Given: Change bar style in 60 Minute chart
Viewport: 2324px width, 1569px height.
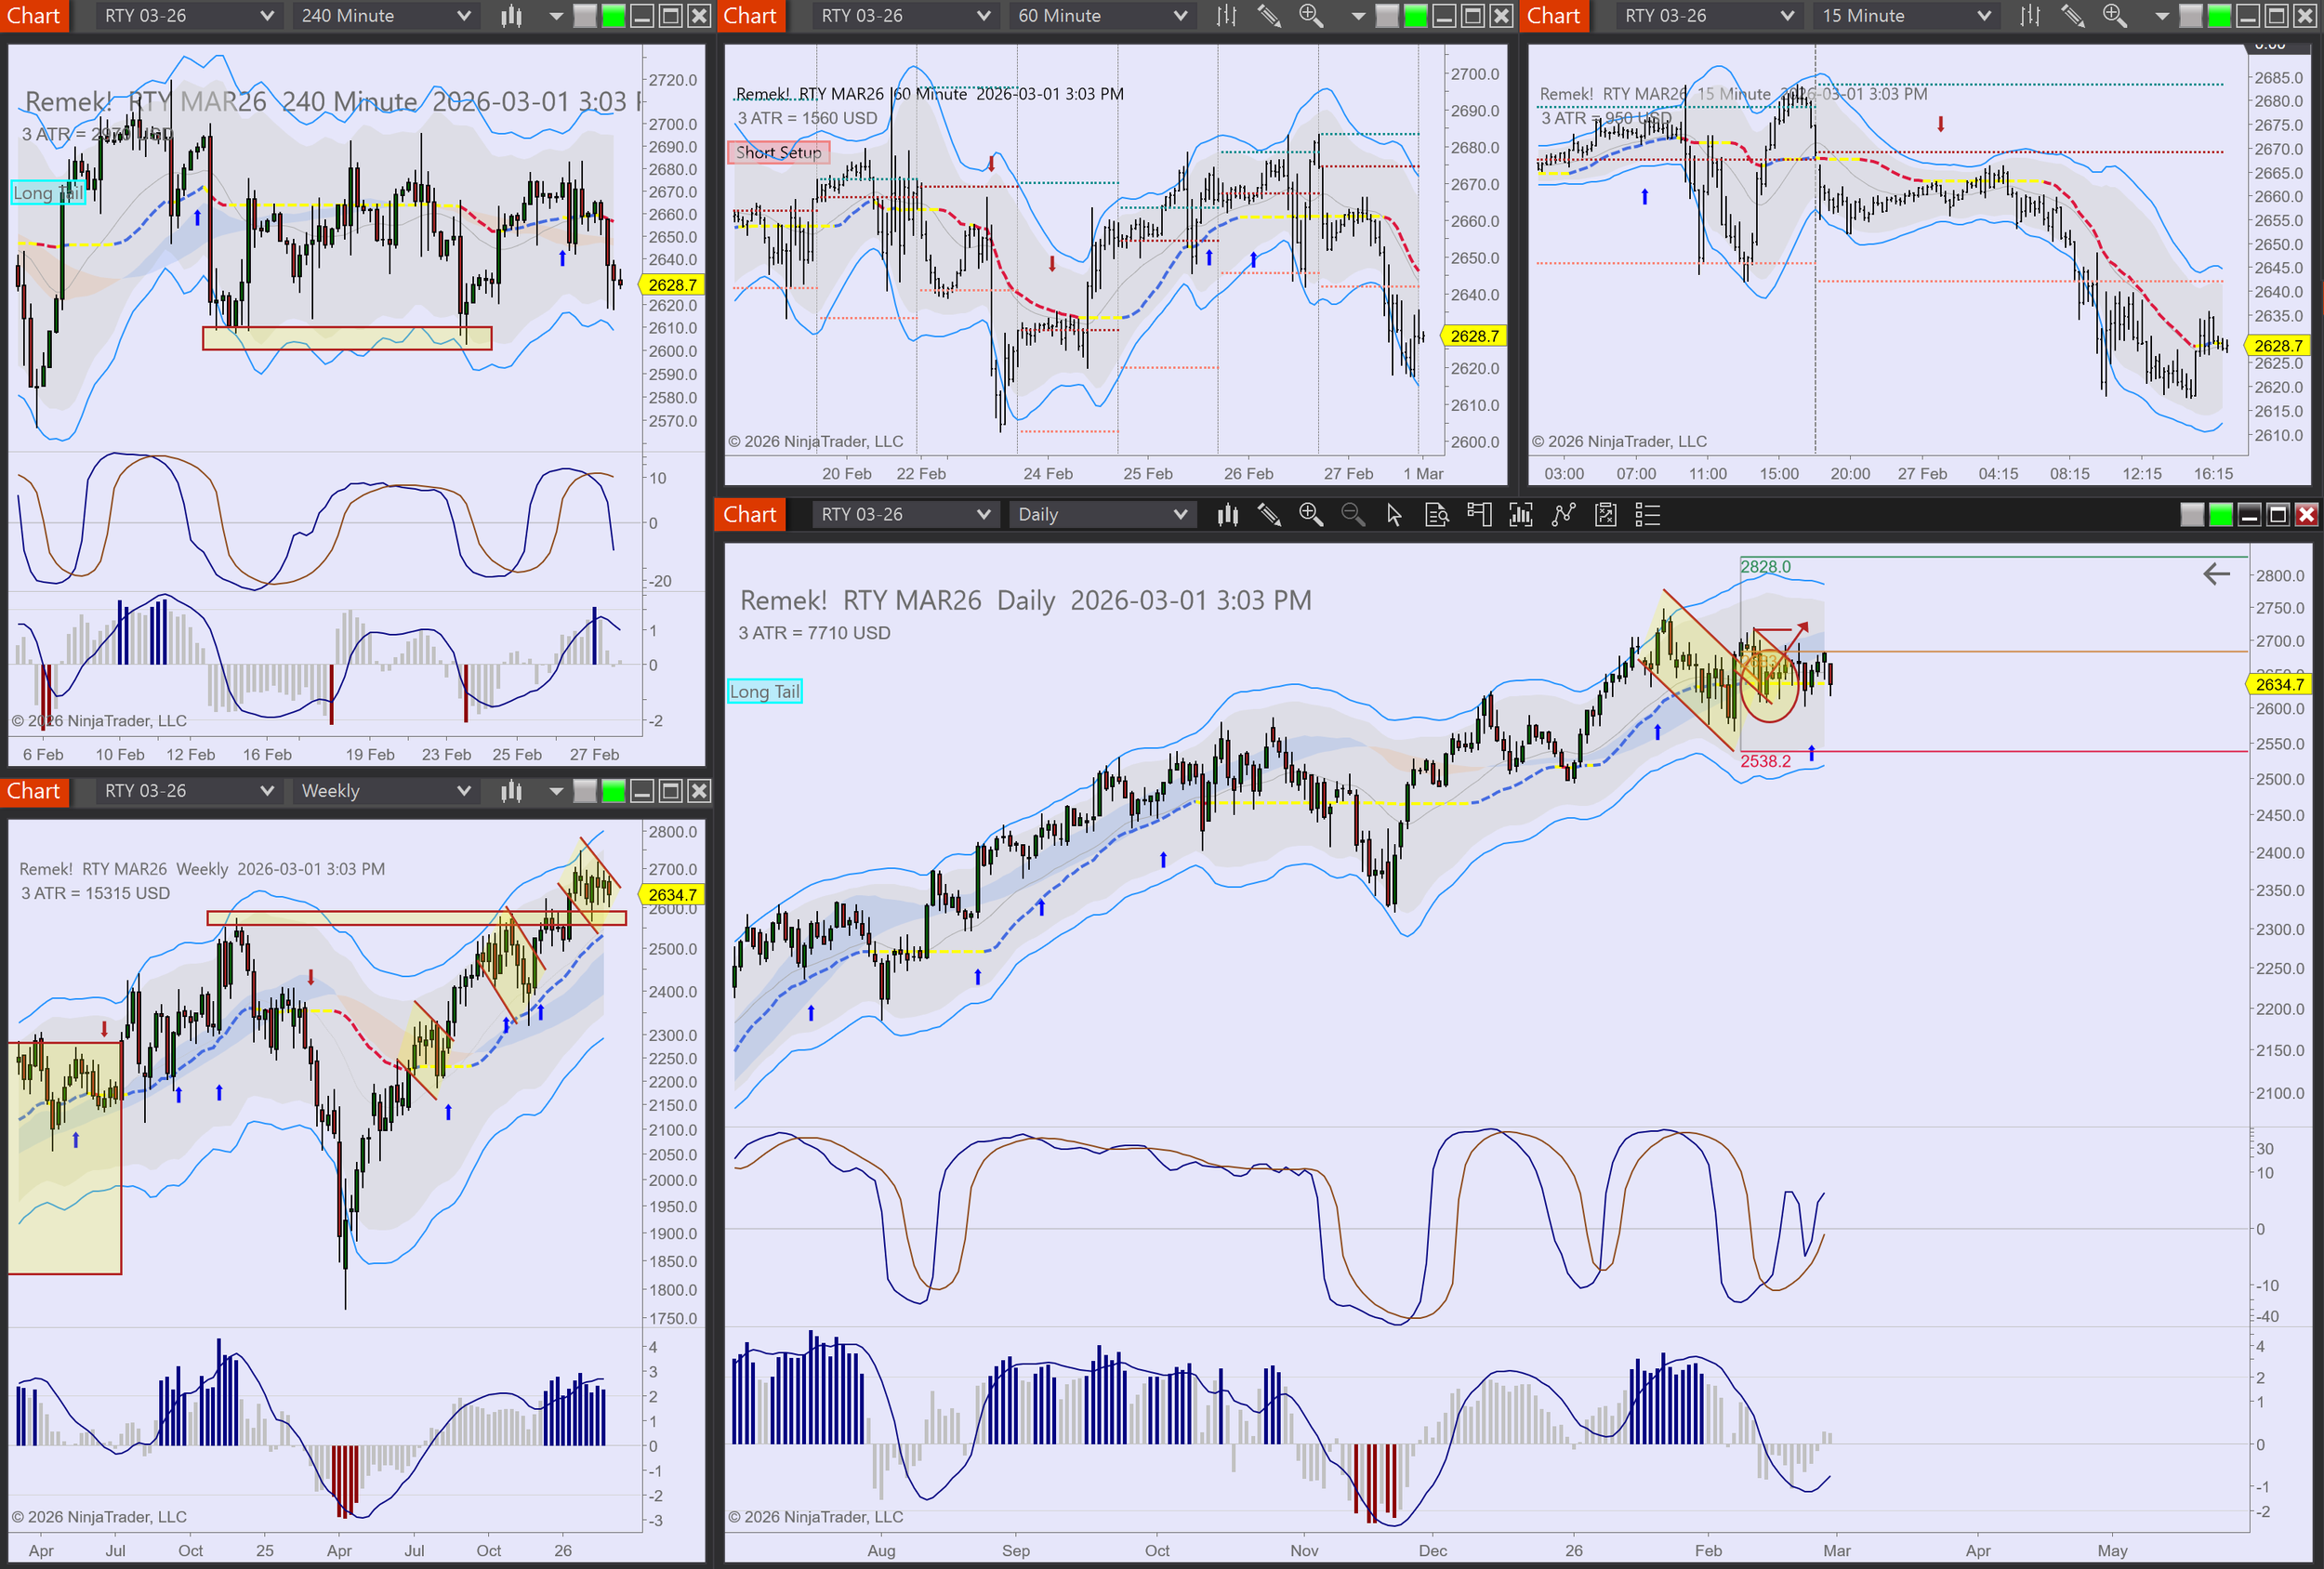Looking at the screenshot, I should pos(1226,16).
